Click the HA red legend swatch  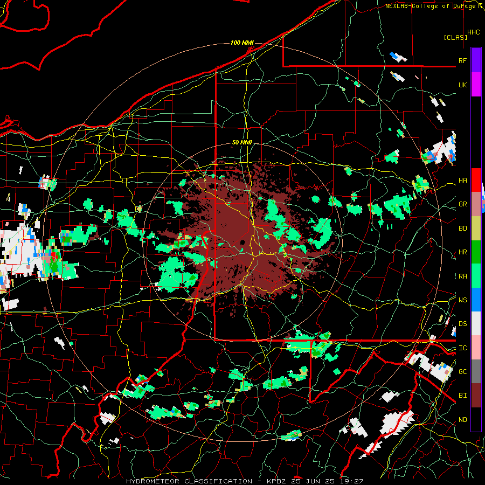tap(476, 180)
